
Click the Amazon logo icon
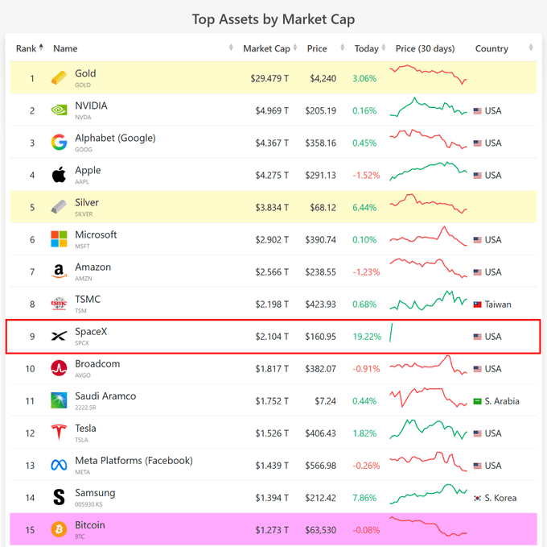59,271
